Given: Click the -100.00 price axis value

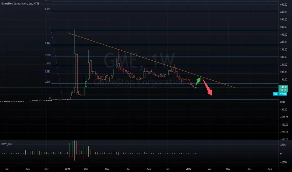Looking at the screenshot, I should [284, 117].
